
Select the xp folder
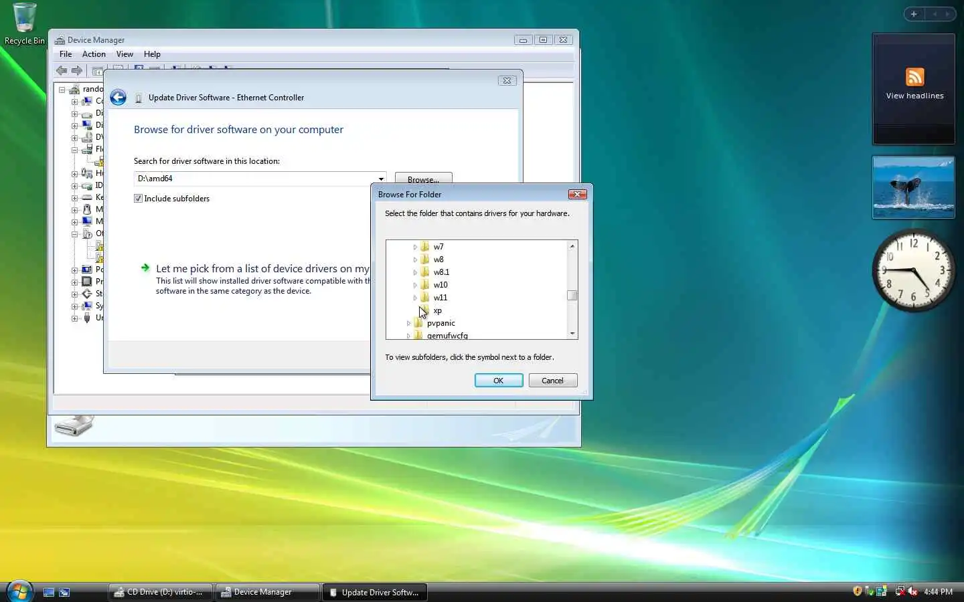click(437, 310)
